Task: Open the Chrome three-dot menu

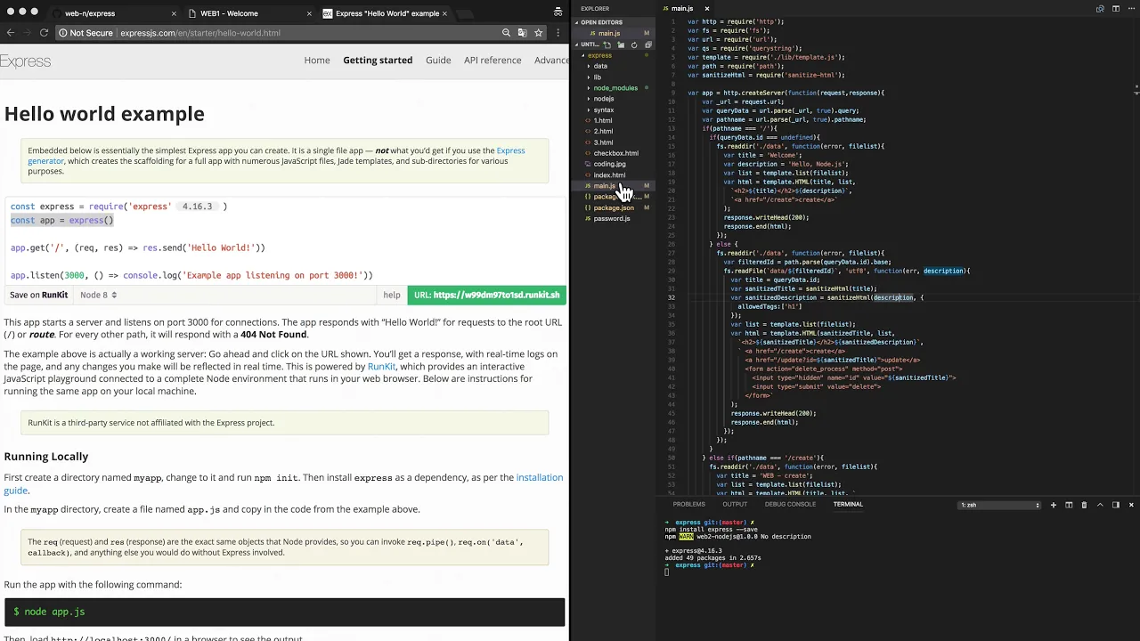Action: [558, 33]
